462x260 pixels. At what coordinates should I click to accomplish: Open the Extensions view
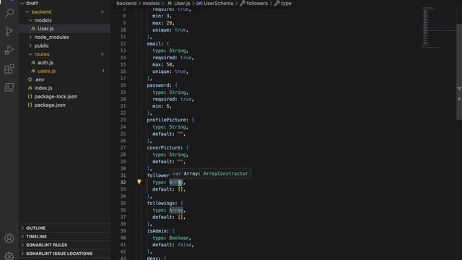click(x=9, y=69)
